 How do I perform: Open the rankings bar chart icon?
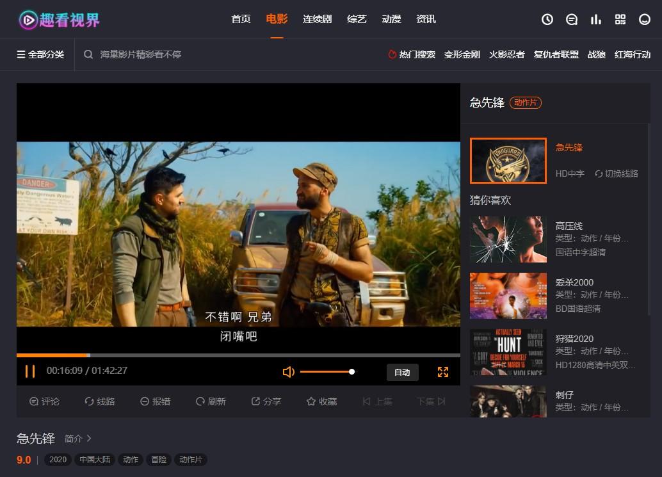pyautogui.click(x=595, y=19)
